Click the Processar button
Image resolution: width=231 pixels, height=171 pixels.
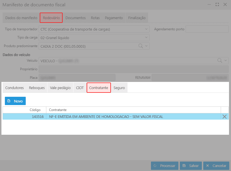165,166
